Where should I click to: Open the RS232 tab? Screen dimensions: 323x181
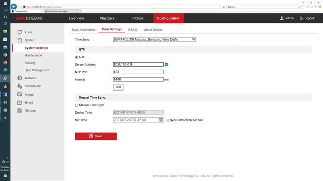click(x=133, y=30)
